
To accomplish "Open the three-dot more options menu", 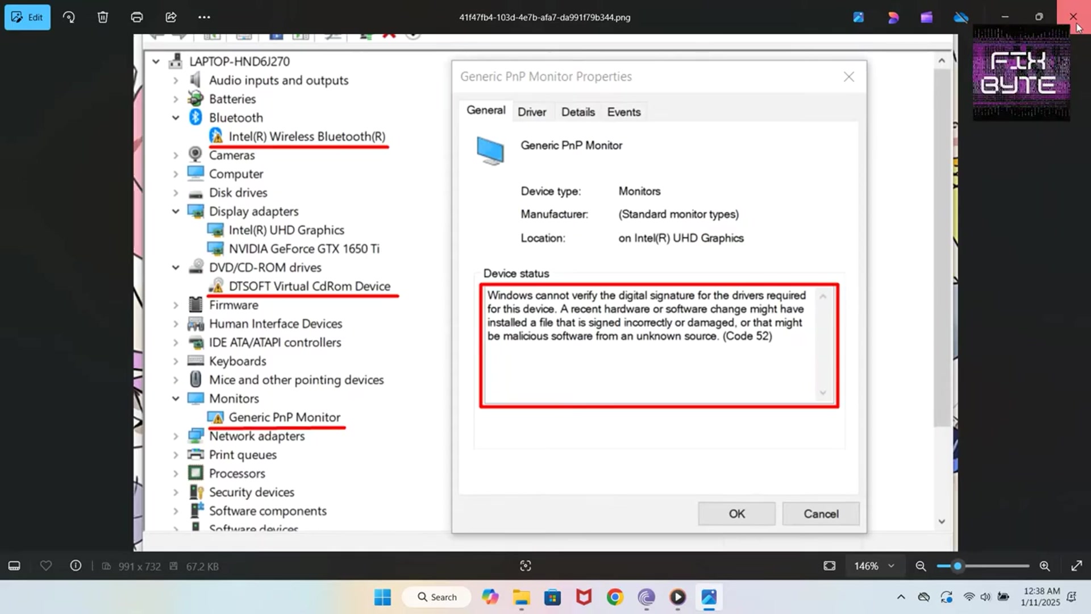I will pyautogui.click(x=205, y=17).
